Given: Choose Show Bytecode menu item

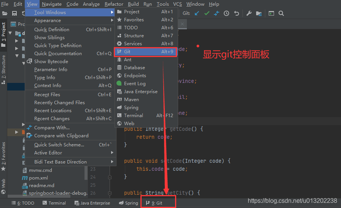Looking at the screenshot, I should point(70,62).
